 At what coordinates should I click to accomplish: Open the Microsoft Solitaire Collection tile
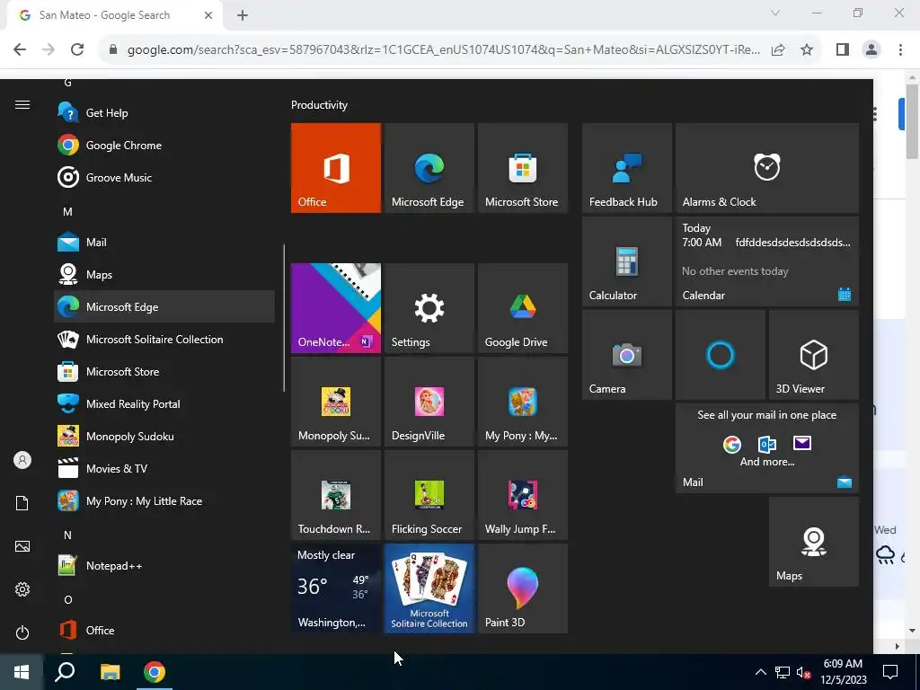point(429,588)
